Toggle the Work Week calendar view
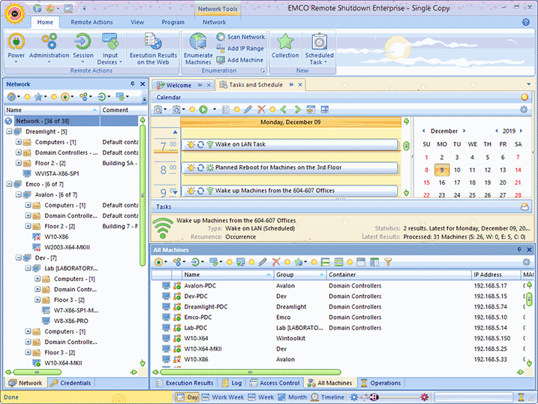 click(x=222, y=397)
